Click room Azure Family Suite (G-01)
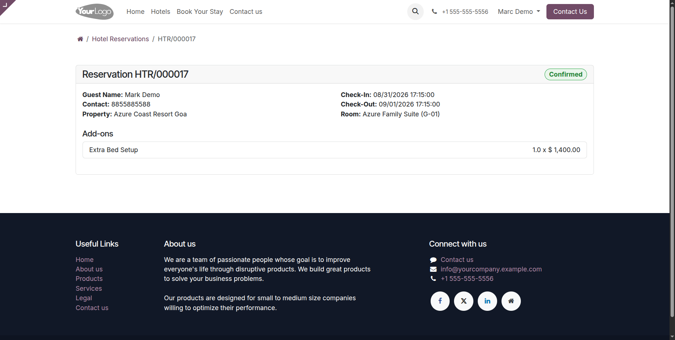 (401, 114)
